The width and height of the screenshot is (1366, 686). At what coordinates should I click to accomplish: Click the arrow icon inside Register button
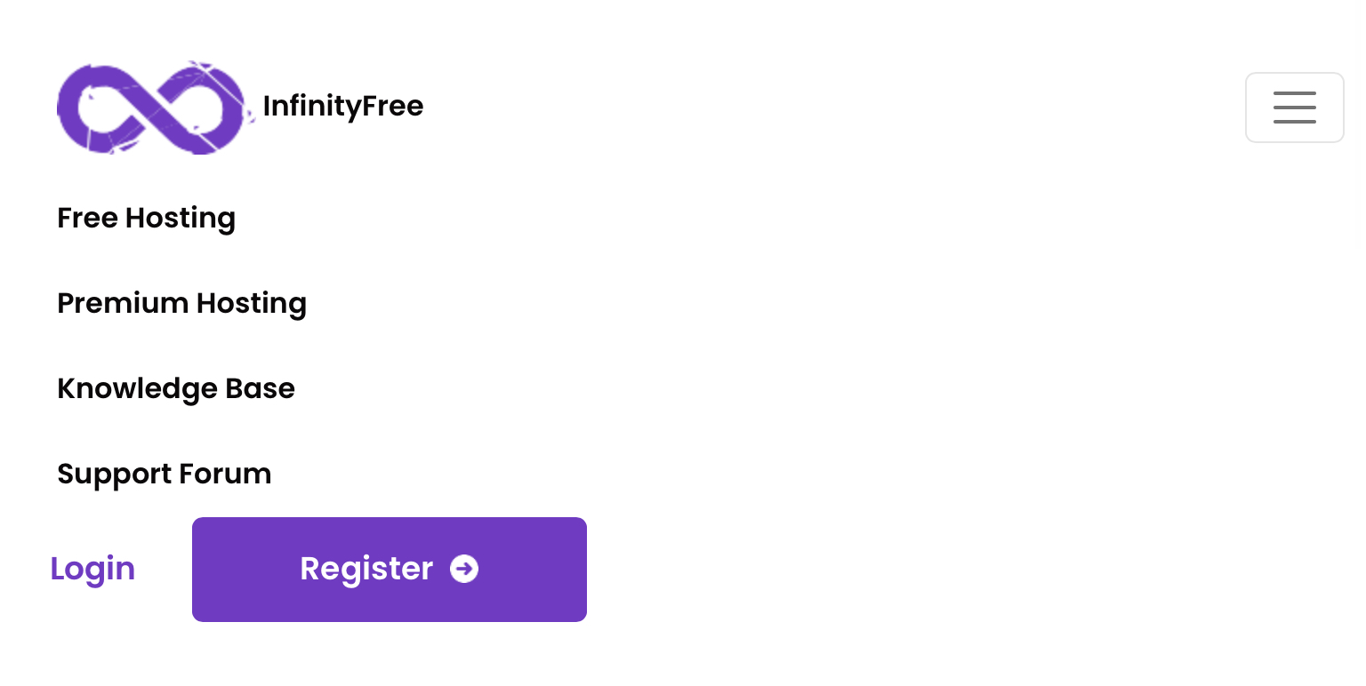coord(463,569)
